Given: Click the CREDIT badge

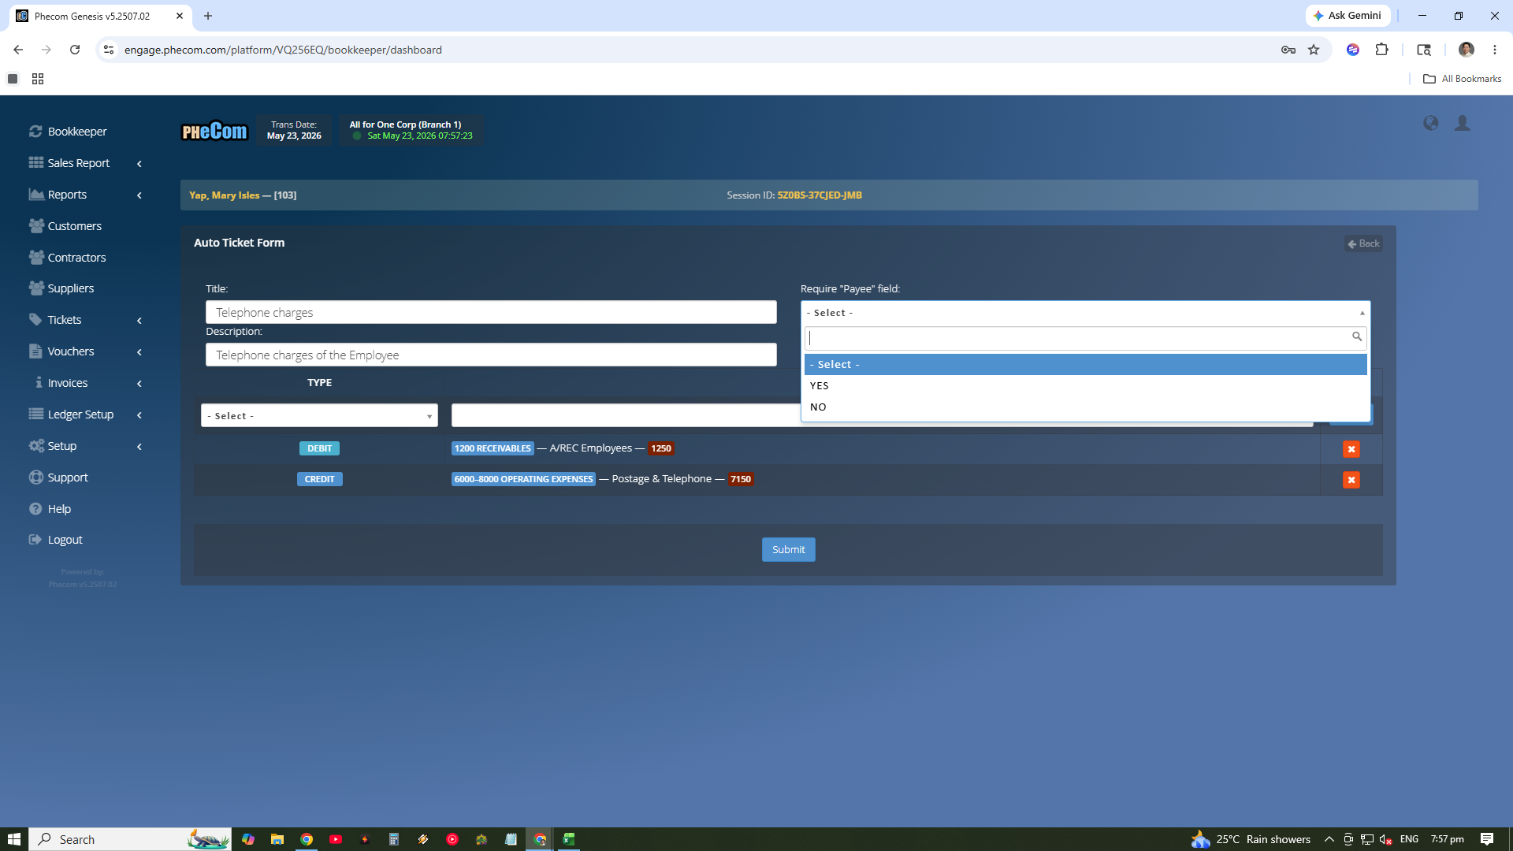Looking at the screenshot, I should click(319, 479).
